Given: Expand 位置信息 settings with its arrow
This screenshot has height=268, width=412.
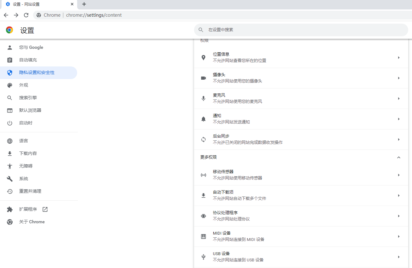Looking at the screenshot, I should 398,58.
